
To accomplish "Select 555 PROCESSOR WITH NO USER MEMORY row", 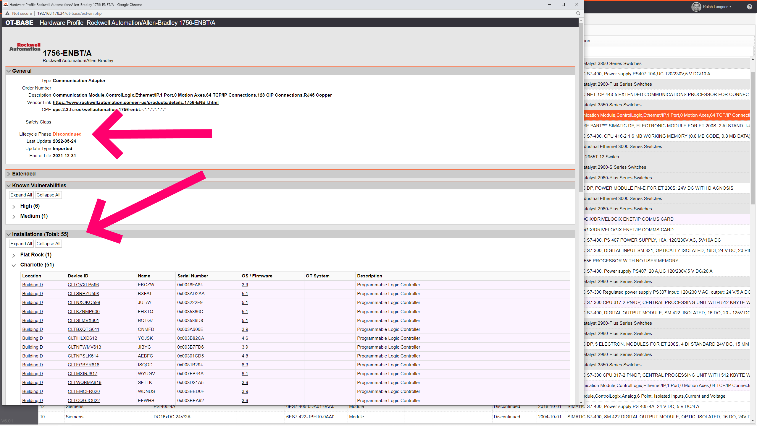I will pos(667,261).
